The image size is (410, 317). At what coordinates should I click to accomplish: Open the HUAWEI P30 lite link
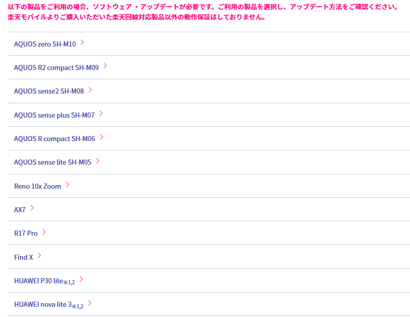(x=44, y=281)
